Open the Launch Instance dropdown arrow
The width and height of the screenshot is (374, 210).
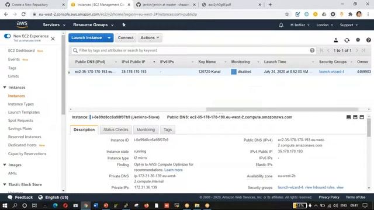pyautogui.click(x=109, y=37)
